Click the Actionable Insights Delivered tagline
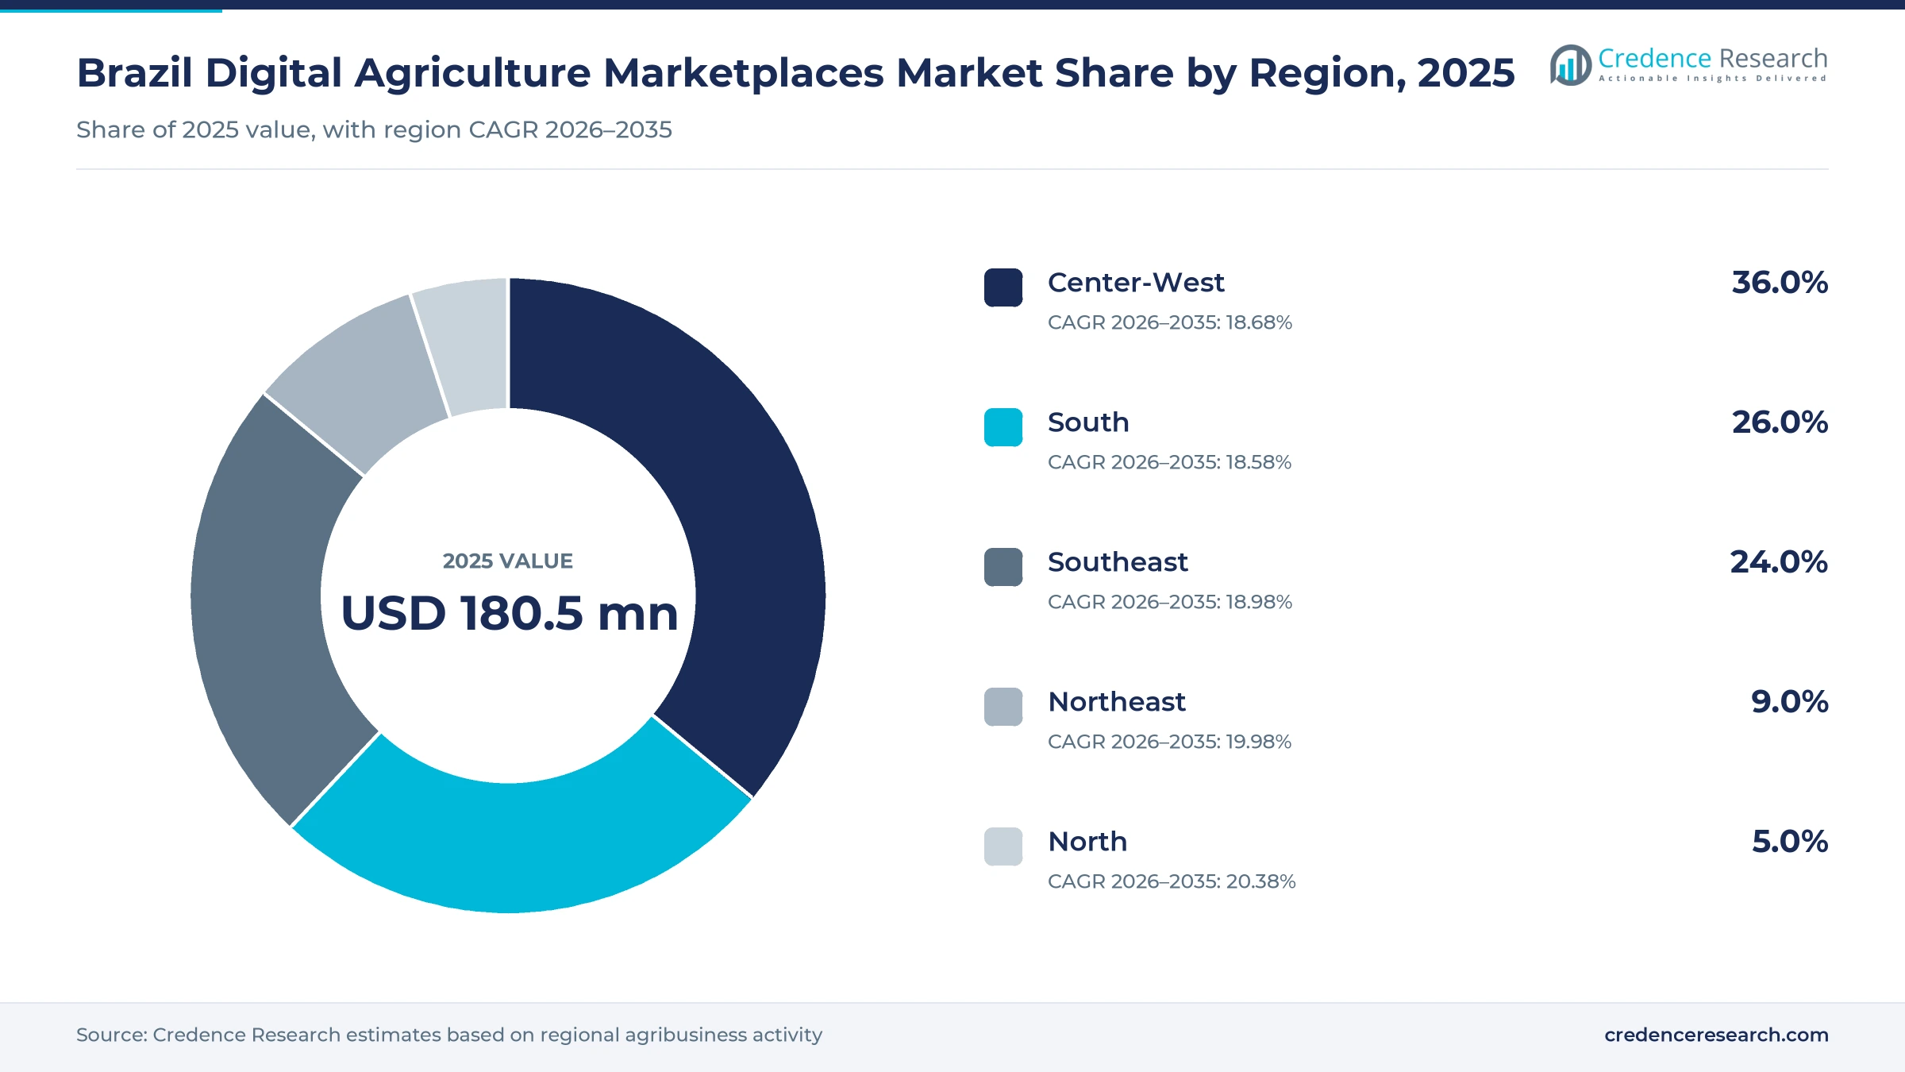This screenshot has width=1905, height=1072. click(x=1713, y=79)
